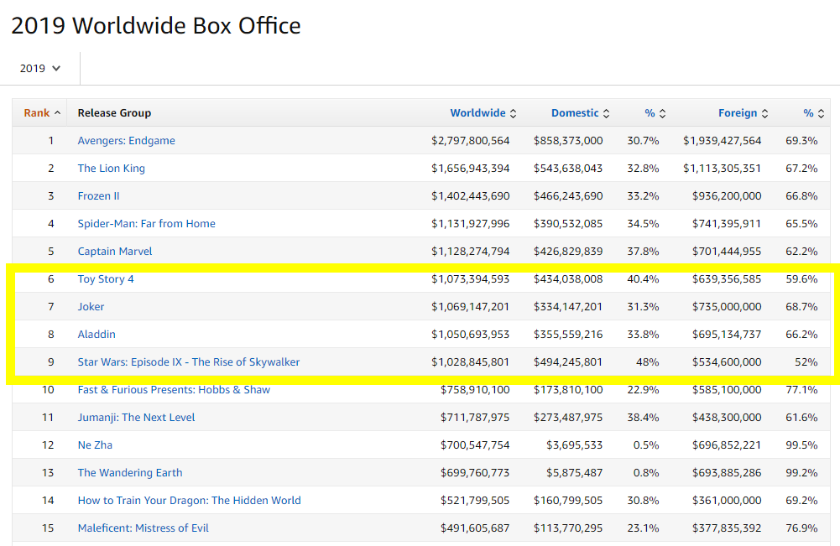Viewport: 840px width, 546px height.
Task: Click the 52% foreign share cell
Action: (x=806, y=361)
